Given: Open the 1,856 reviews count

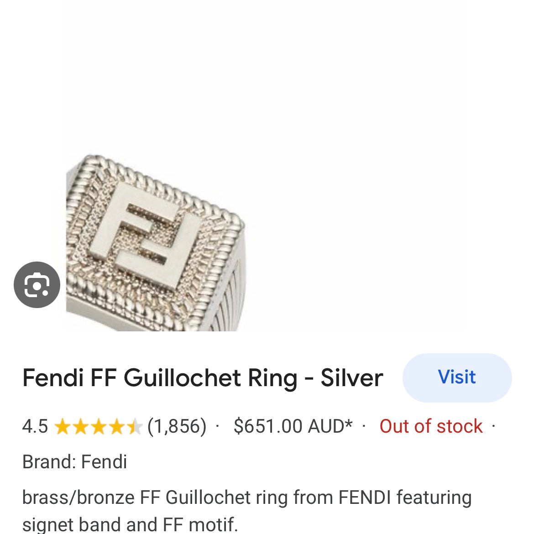Looking at the screenshot, I should tap(177, 427).
